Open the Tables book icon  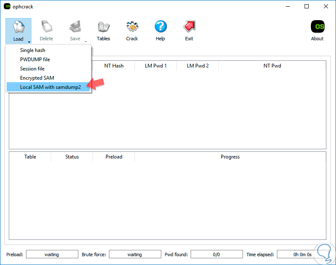tap(103, 26)
